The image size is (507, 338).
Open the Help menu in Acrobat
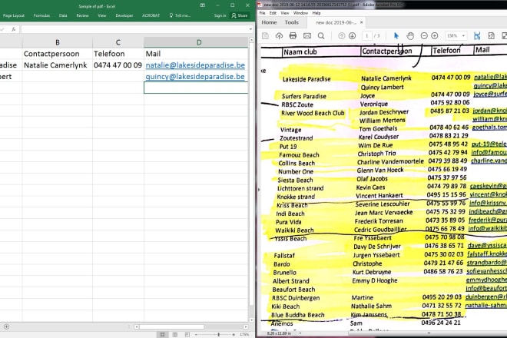(x=316, y=13)
